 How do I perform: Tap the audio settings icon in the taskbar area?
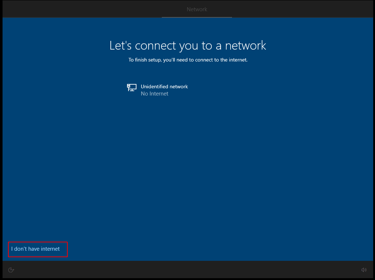click(x=364, y=270)
